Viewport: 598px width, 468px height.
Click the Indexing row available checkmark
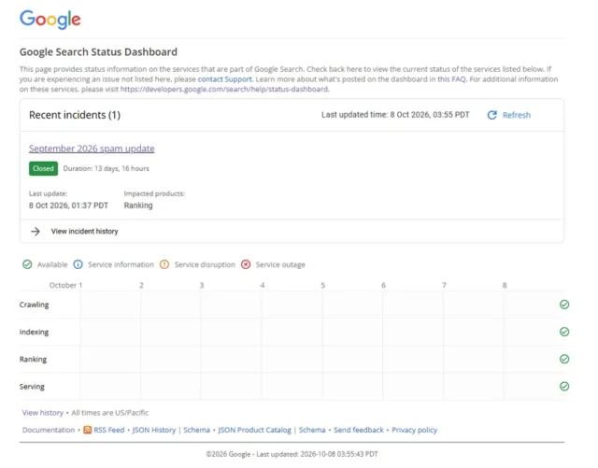pyautogui.click(x=564, y=332)
